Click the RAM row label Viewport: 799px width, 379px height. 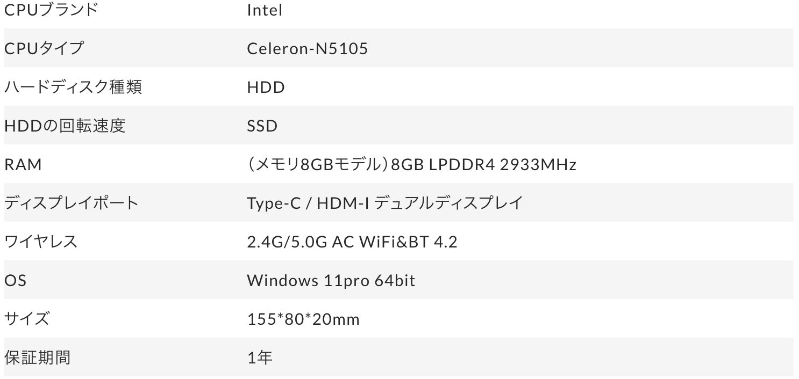(23, 164)
